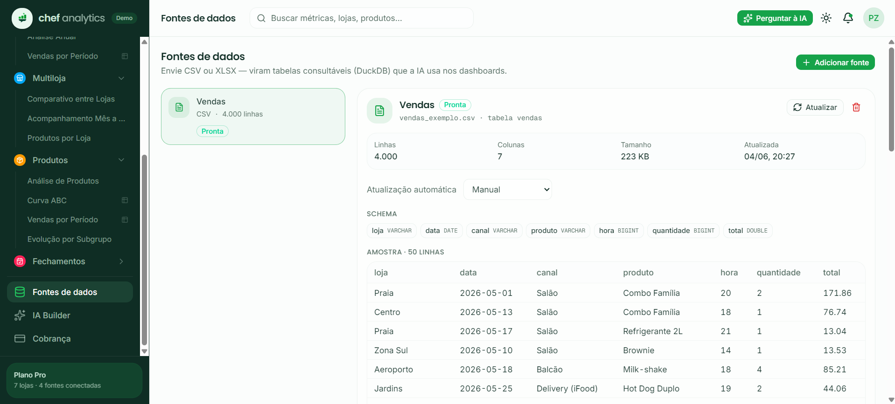This screenshot has width=895, height=404.
Task: Open Acompanhamento Mês a ... item
Action: (x=76, y=118)
